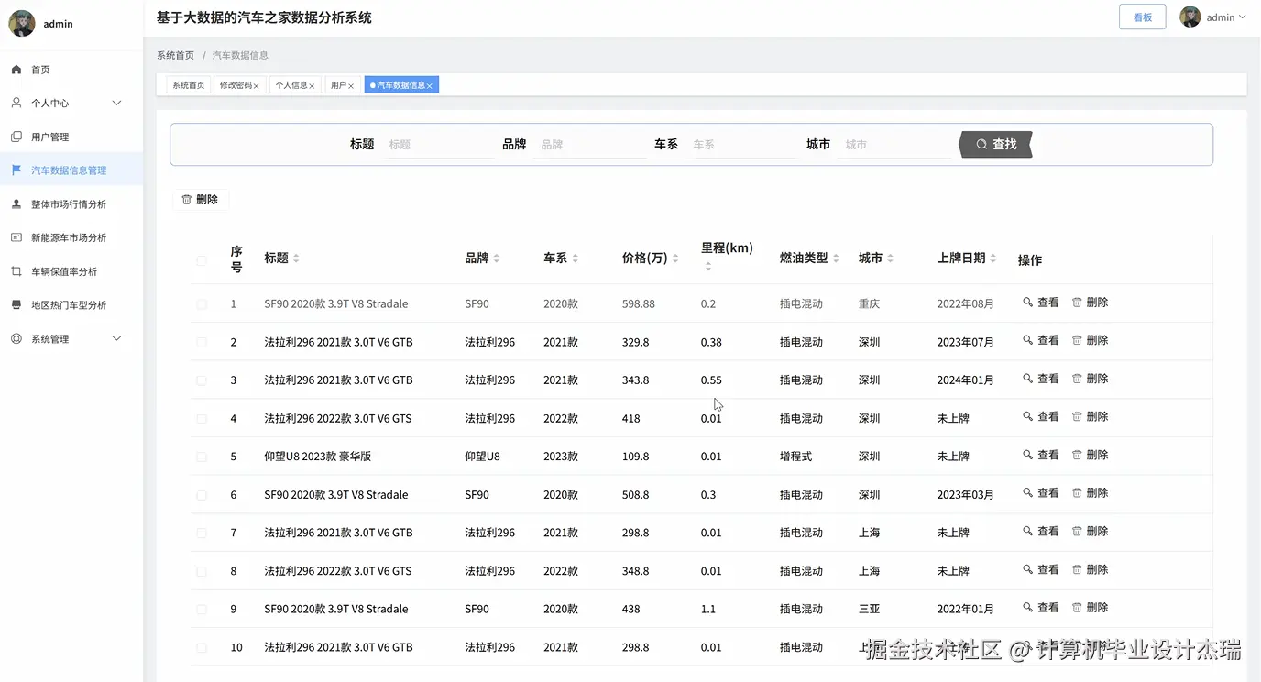This screenshot has width=1261, height=682.
Task: Click the 用户管理 sidebar icon
Action: [x=16, y=137]
